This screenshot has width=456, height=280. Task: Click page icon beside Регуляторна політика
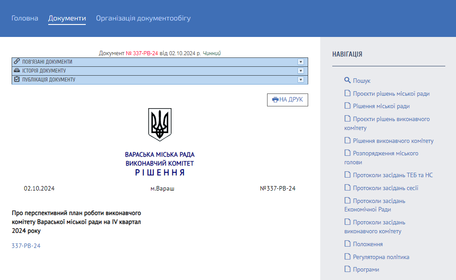347,256
